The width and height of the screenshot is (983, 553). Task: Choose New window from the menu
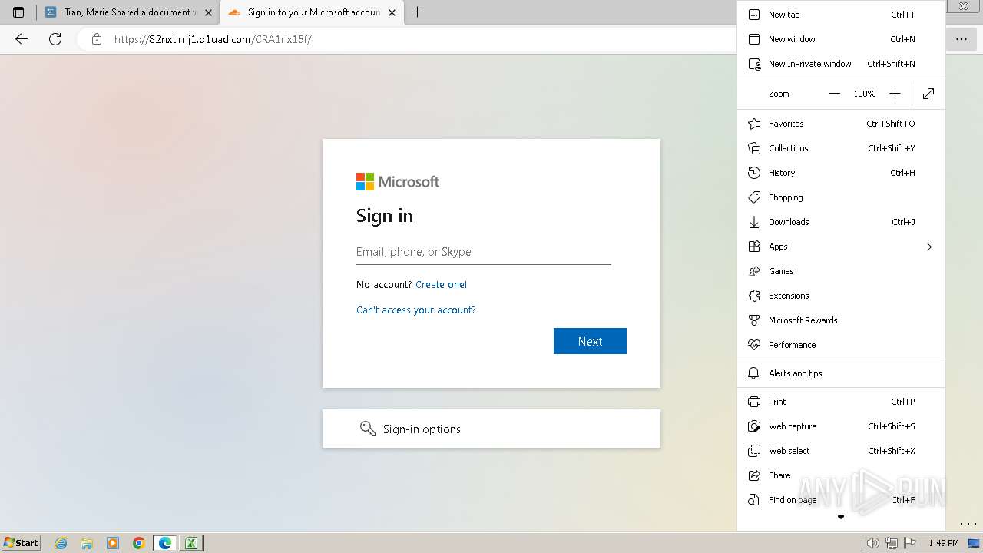coord(841,39)
